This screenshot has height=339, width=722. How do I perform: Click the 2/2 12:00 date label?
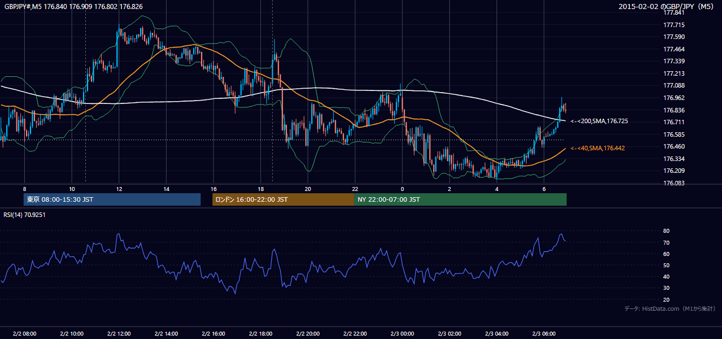pos(119,333)
